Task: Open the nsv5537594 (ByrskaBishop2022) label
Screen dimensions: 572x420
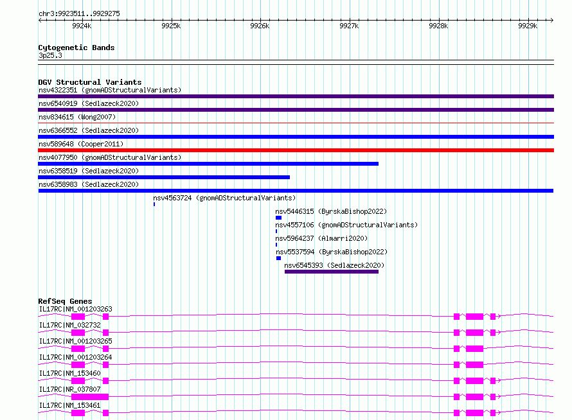Action: pyautogui.click(x=332, y=252)
